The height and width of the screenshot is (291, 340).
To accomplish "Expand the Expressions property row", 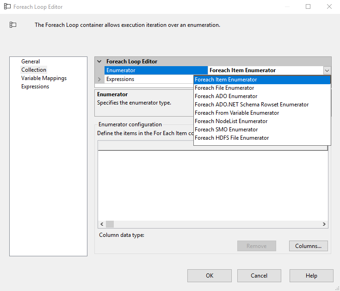I will pos(99,79).
